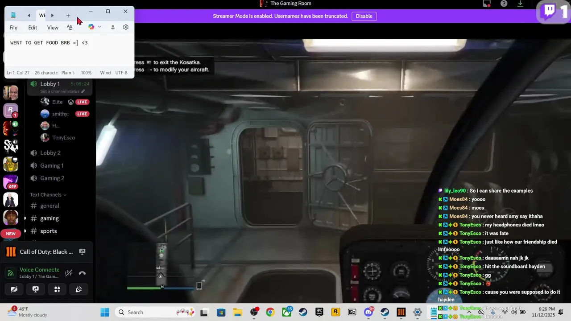Toggle noise suppression in voice panel
The height and width of the screenshot is (321, 571).
click(69, 273)
